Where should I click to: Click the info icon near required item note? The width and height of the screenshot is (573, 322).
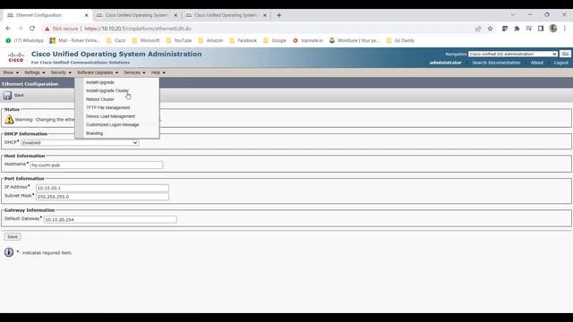tap(9, 252)
